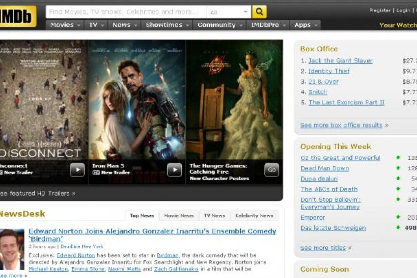Switch to the Celebrity News tab

(x=254, y=215)
